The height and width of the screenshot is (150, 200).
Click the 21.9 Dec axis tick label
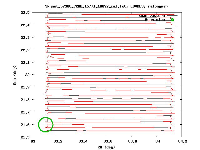pos(25,87)
